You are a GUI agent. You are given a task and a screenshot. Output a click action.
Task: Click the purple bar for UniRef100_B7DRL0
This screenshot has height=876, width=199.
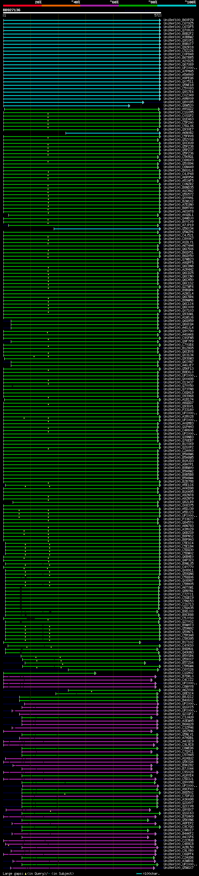pyautogui.click(x=80, y=676)
